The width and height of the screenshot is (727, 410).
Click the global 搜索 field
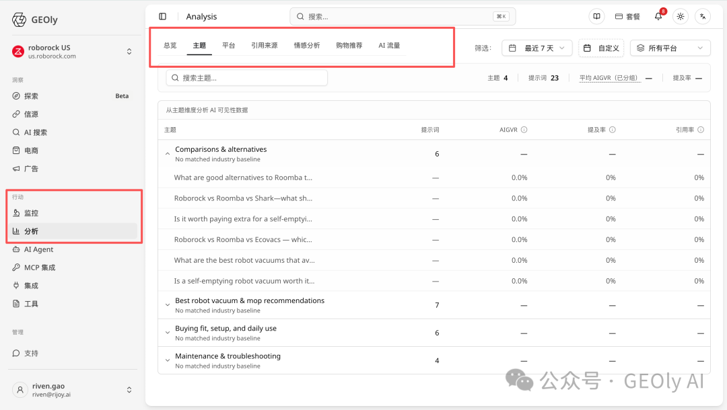pos(403,17)
